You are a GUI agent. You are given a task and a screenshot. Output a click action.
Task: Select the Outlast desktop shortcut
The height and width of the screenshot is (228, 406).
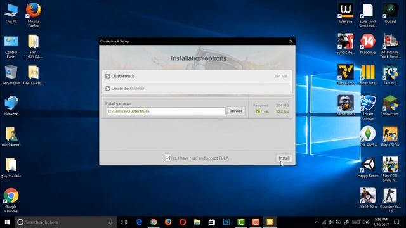390,13
